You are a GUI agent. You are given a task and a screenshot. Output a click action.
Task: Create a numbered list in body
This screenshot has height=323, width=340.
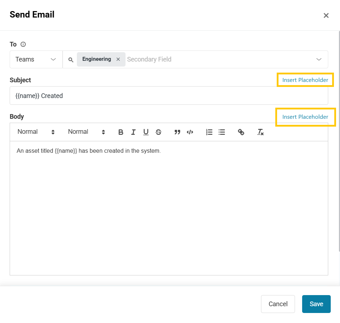click(209, 132)
